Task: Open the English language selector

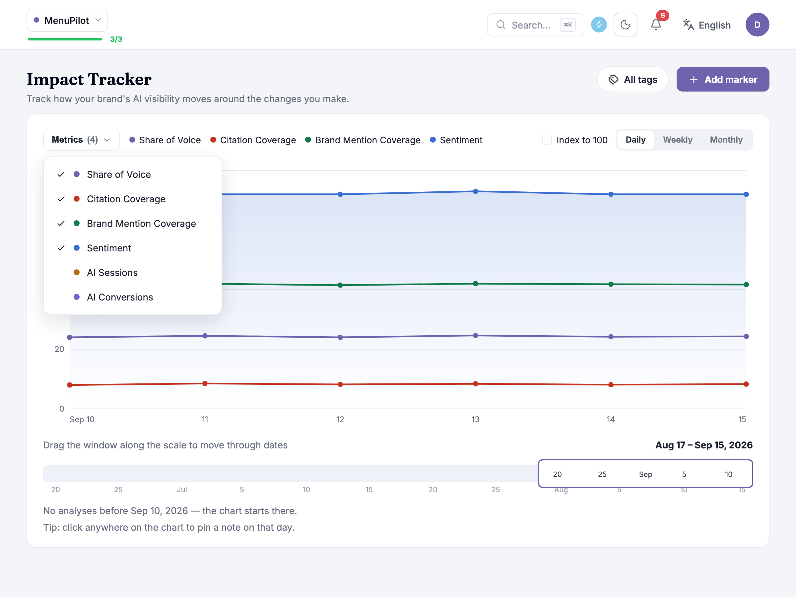Action: pyautogui.click(x=707, y=25)
